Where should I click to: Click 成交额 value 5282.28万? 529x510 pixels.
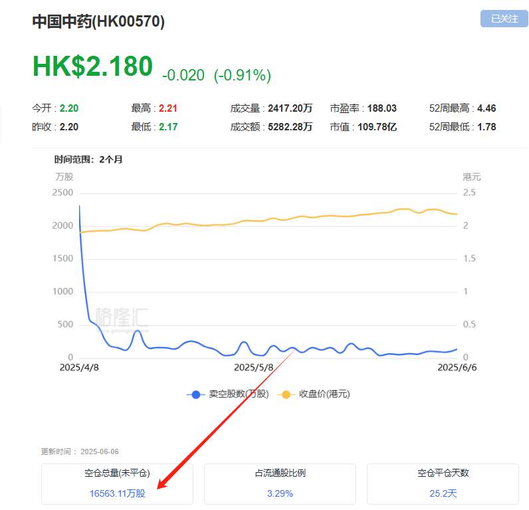click(290, 127)
